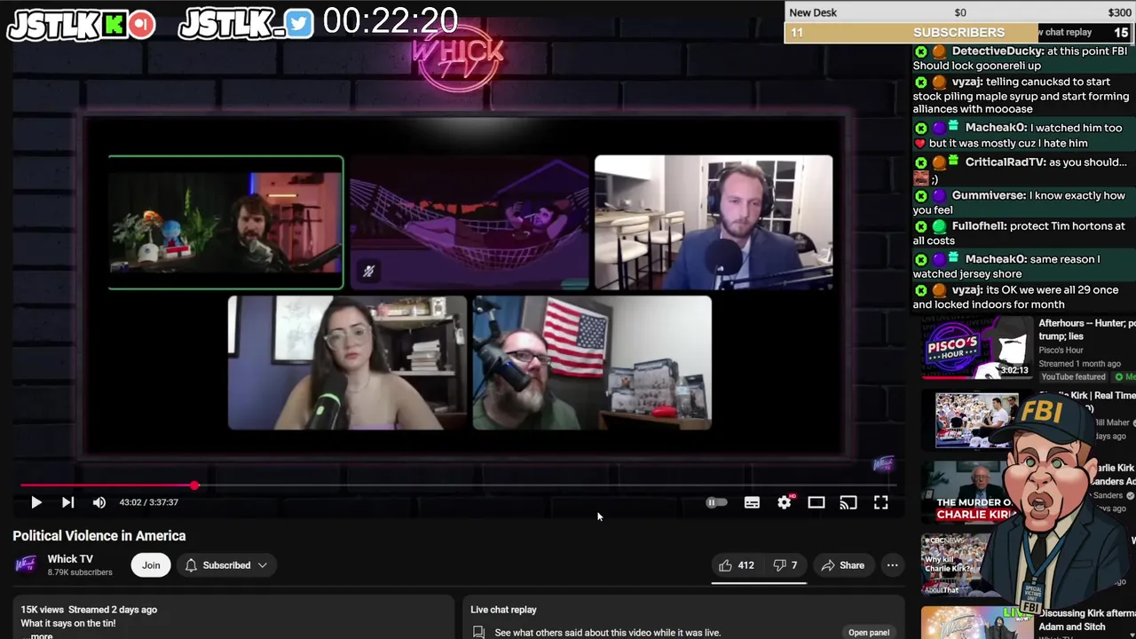1136x639 pixels.
Task: Click the 8.79K subscribers count
Action: pyautogui.click(x=80, y=572)
